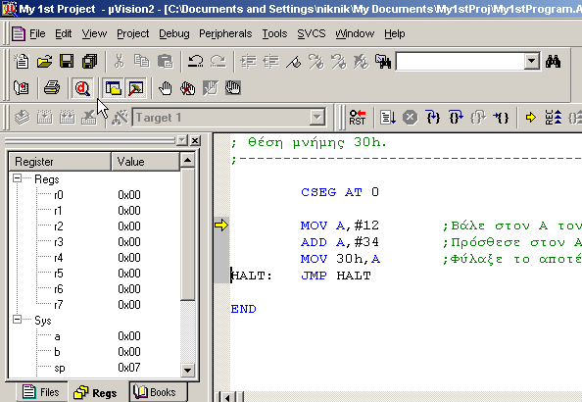The image size is (582, 402).
Task: Unindent the selected text with toolbar icon
Action: (271, 62)
